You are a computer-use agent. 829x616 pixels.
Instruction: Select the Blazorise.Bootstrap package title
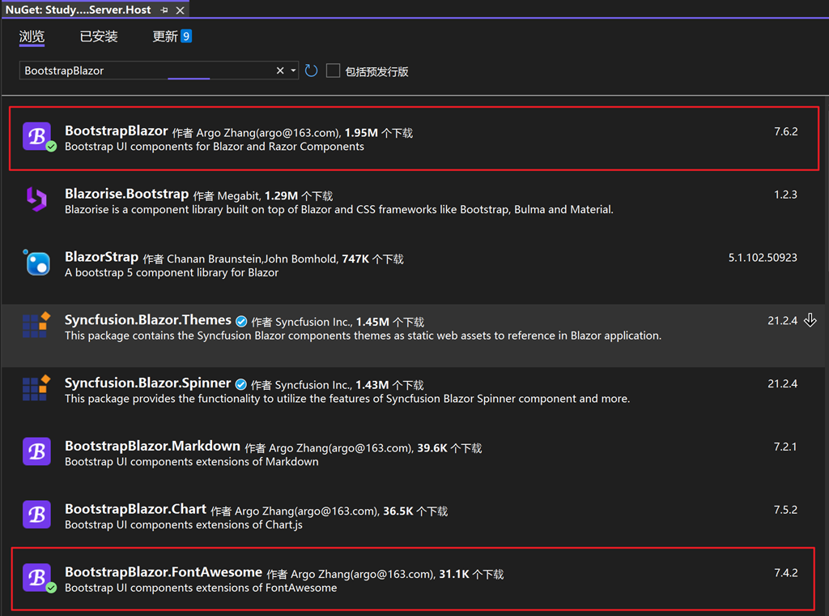coord(127,194)
